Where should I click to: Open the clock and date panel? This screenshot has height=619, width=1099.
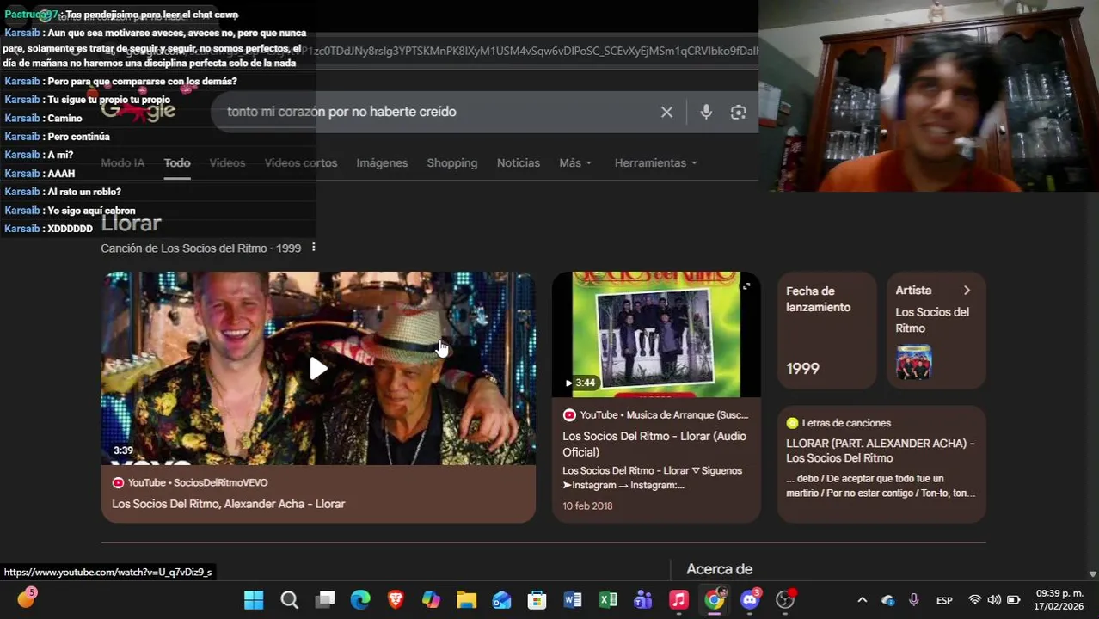coord(1059,600)
